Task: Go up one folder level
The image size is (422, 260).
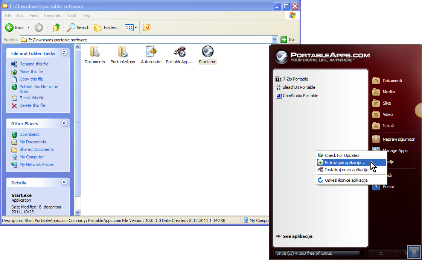Action: coord(57,27)
